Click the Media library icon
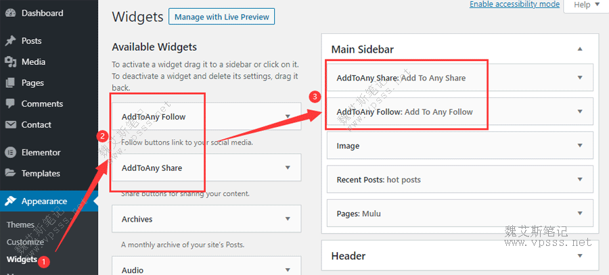 pyautogui.click(x=10, y=61)
